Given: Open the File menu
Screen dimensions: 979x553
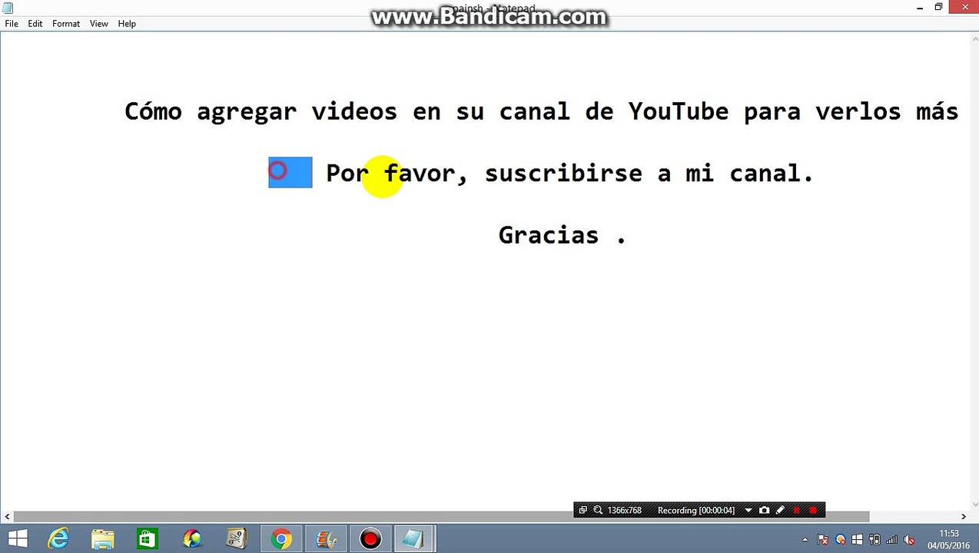Looking at the screenshot, I should (12, 24).
